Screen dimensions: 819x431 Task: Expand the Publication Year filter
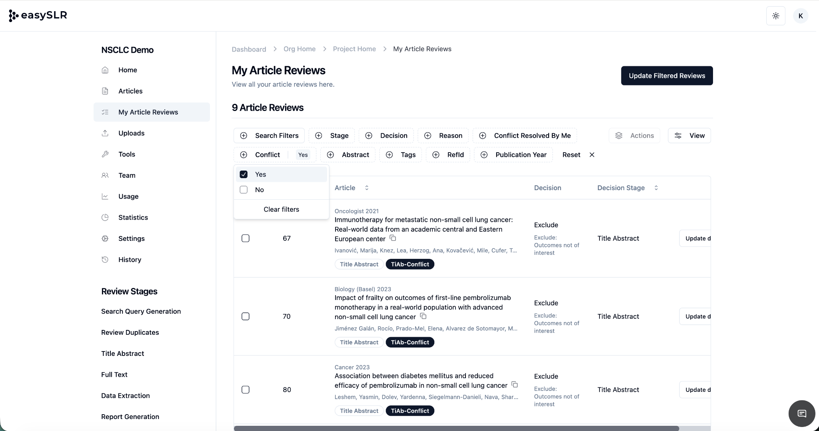coord(513,155)
